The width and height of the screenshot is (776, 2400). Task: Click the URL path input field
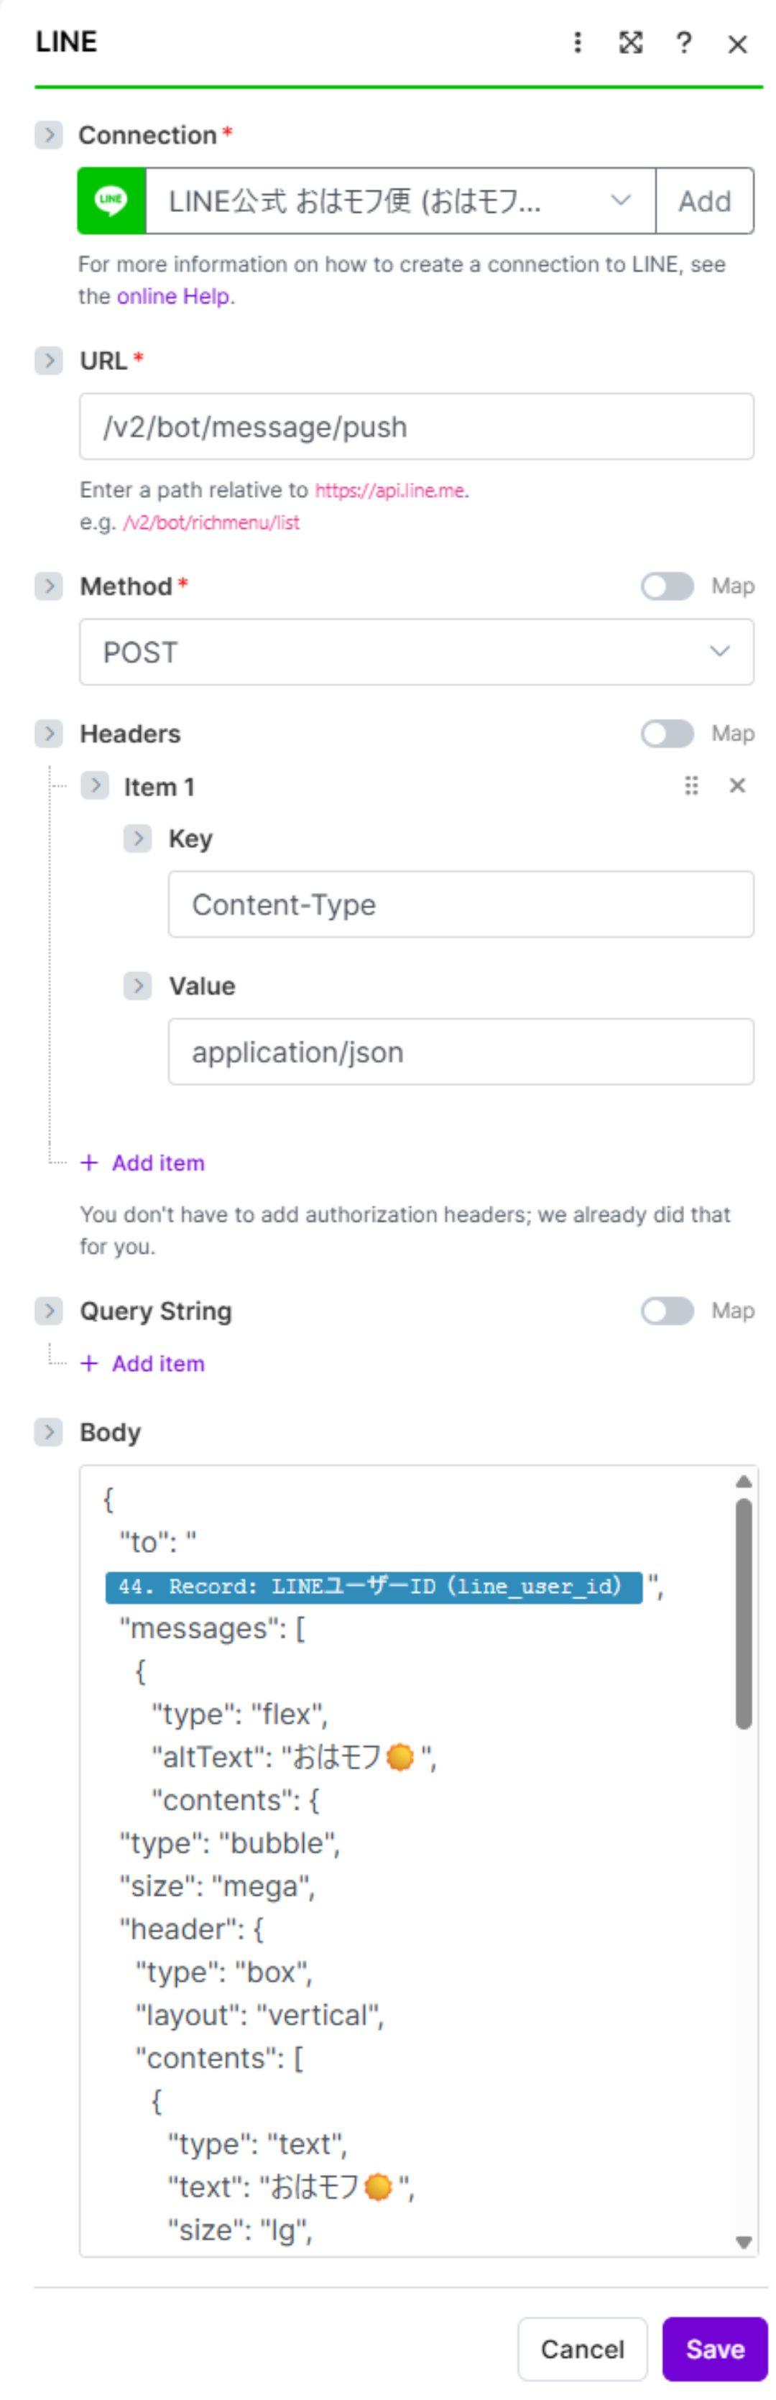[x=415, y=427]
